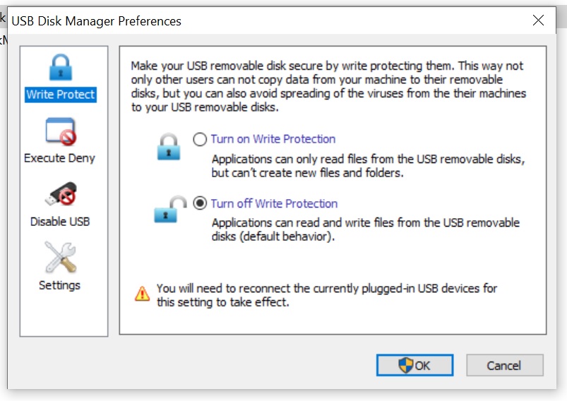Click the UAC shield icon on OK button
The width and height of the screenshot is (567, 401).
(x=406, y=365)
